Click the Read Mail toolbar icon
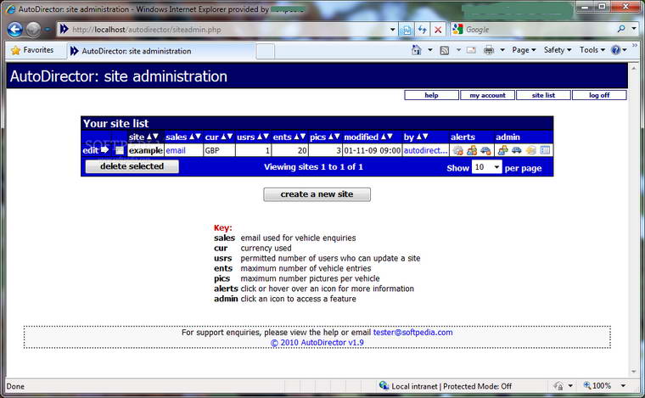The height and width of the screenshot is (398, 645). 471,50
